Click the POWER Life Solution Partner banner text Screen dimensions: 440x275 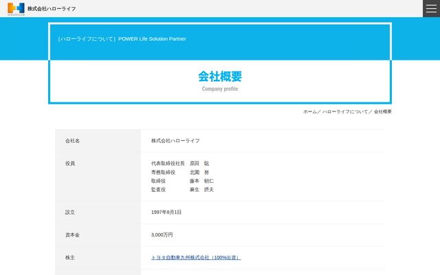[152, 38]
